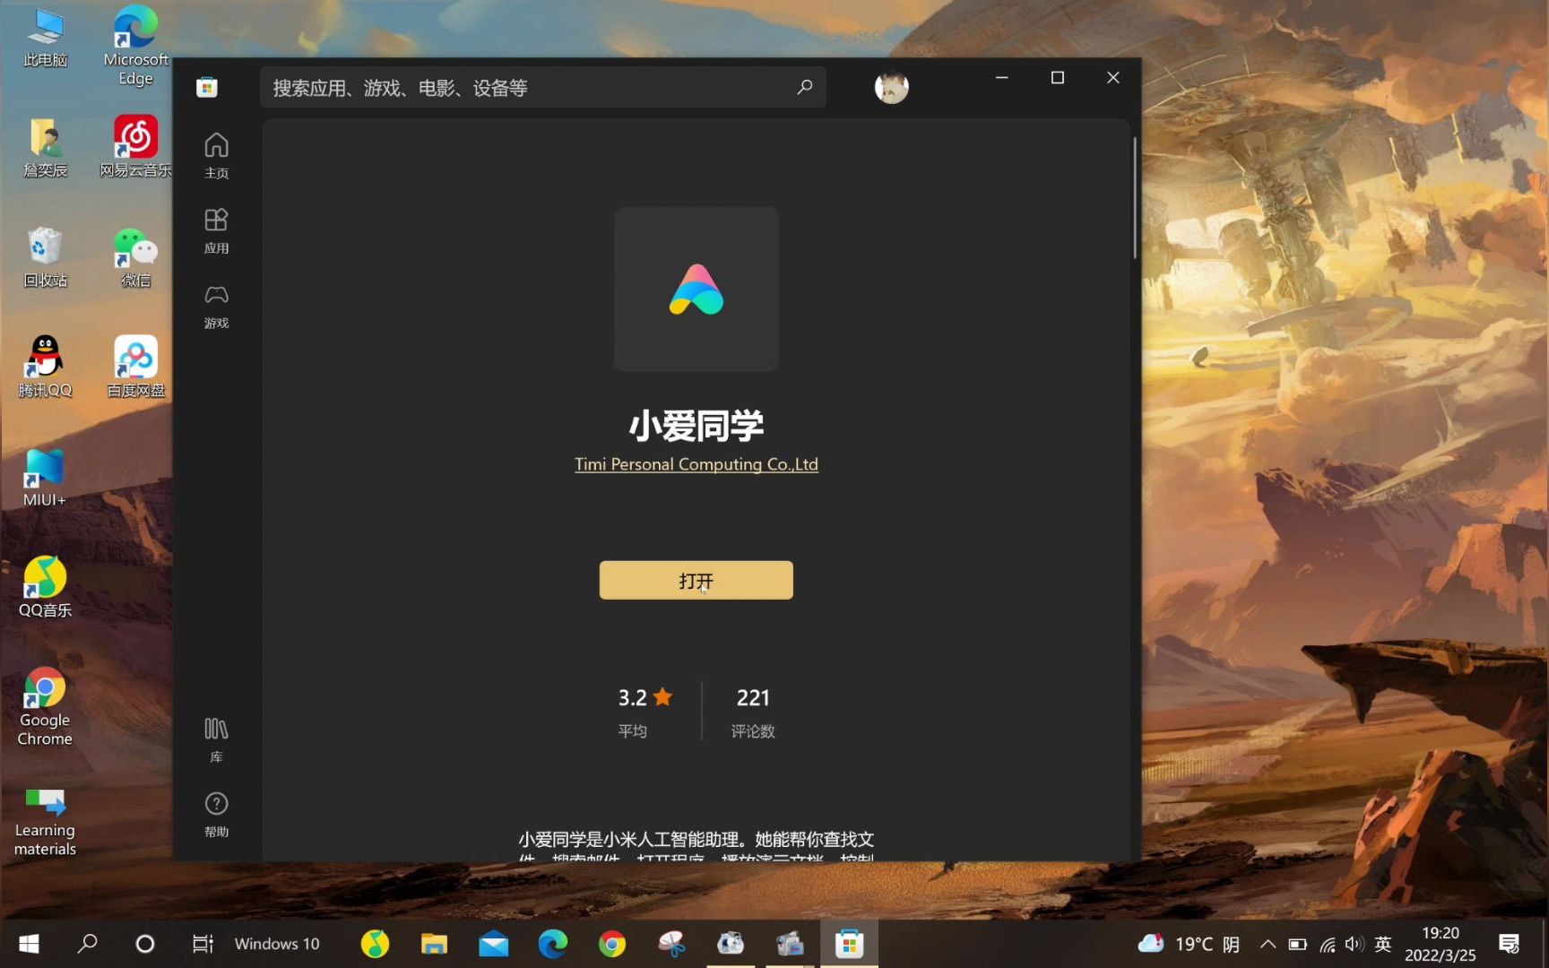Open Cortana circle on taskbar
This screenshot has width=1549, height=968.
pos(144,944)
